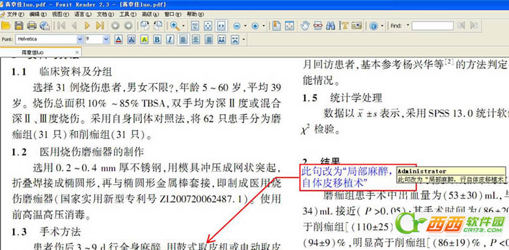Open the Helvetica font dropdown
509x250 pixels.
pos(80,40)
